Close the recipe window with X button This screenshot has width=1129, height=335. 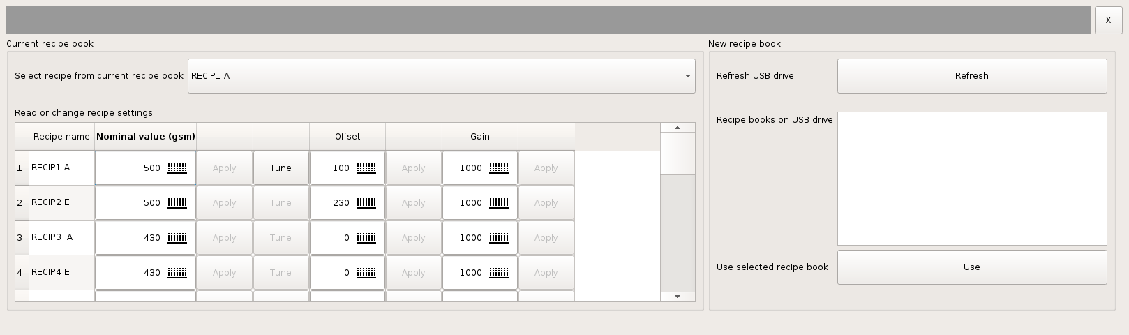tap(1108, 20)
